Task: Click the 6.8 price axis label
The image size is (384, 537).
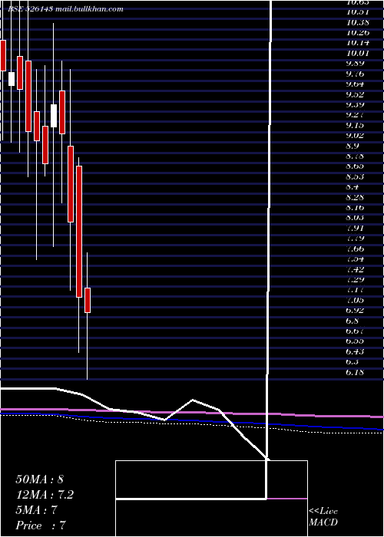Action: 353,321
